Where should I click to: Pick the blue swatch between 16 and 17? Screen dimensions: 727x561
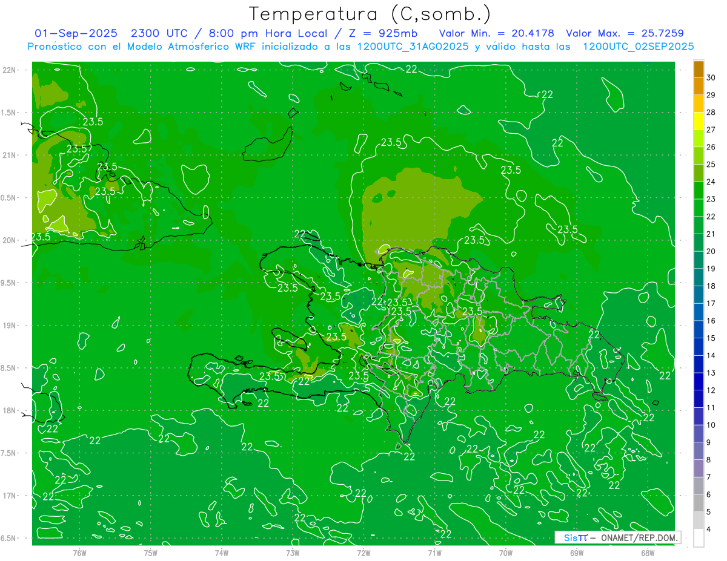tap(699, 312)
